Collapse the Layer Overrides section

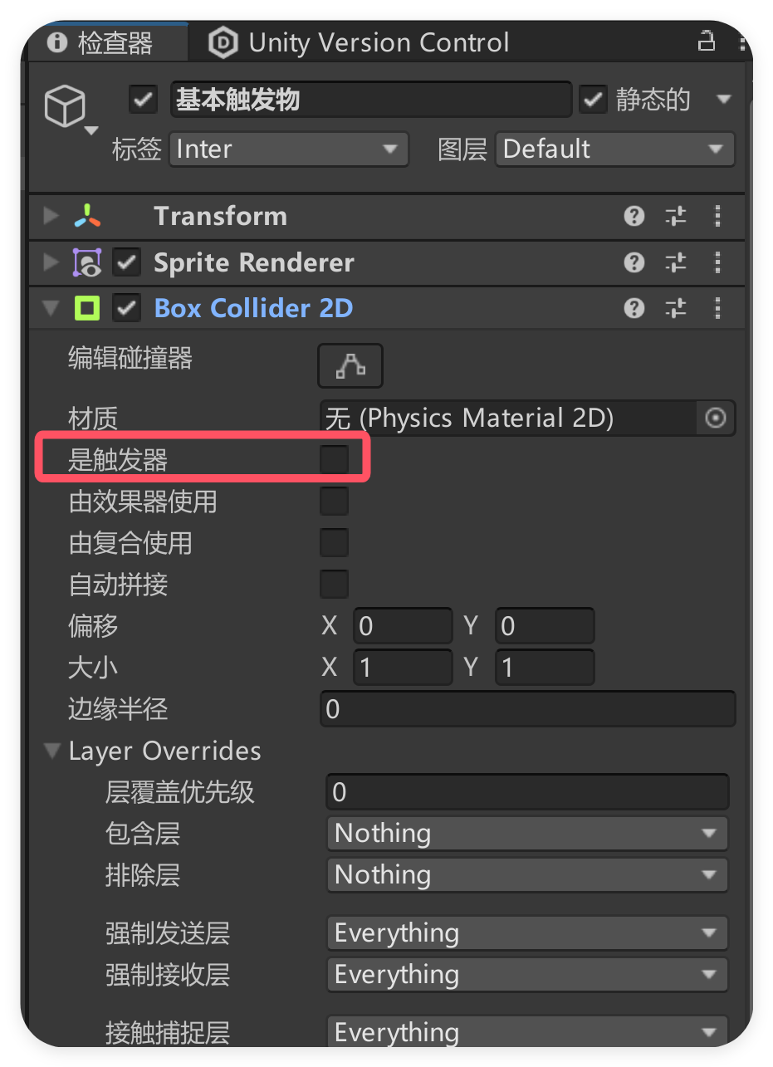53,751
